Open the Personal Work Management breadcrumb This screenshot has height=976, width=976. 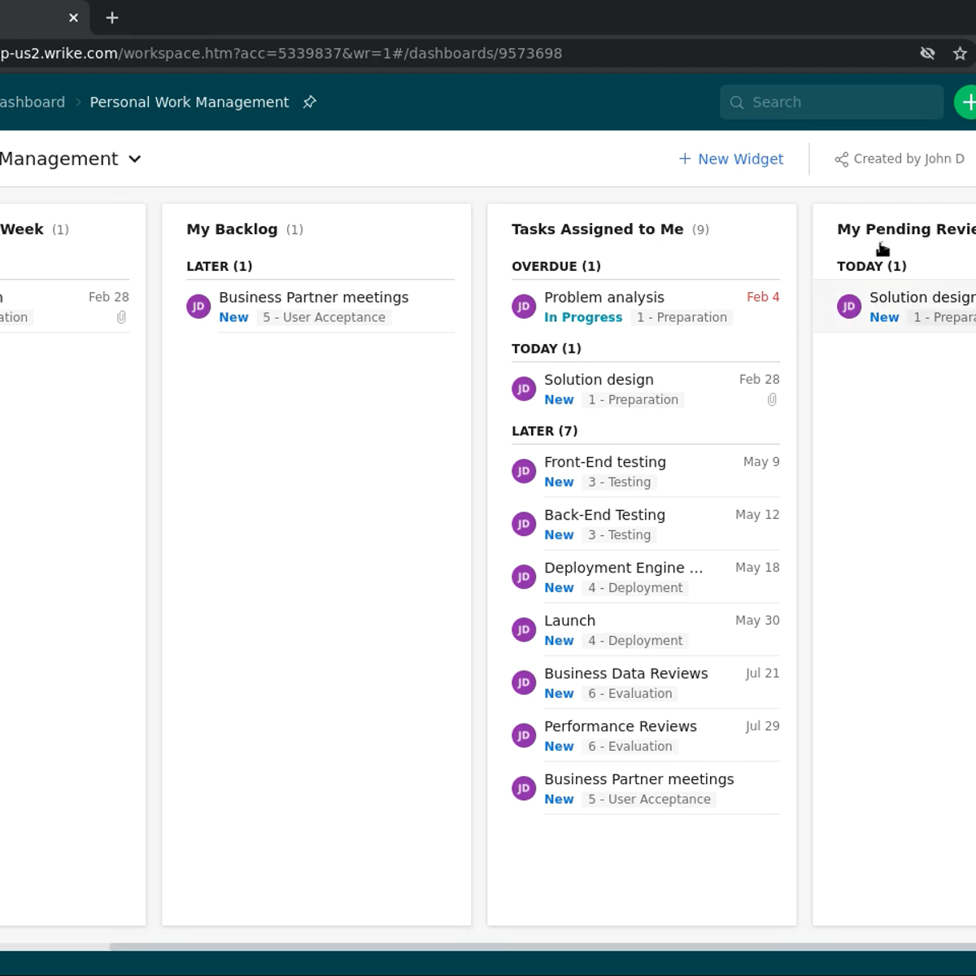click(x=189, y=102)
